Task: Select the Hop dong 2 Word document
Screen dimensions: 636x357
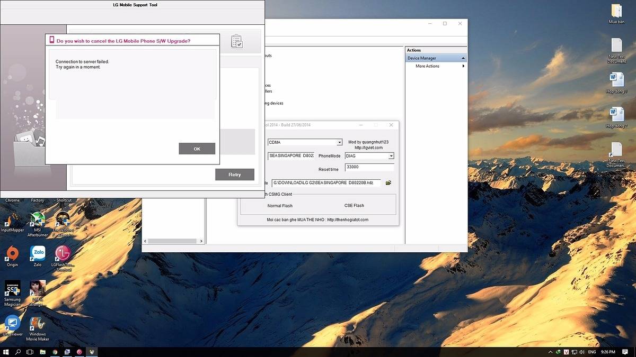Action: [x=616, y=118]
